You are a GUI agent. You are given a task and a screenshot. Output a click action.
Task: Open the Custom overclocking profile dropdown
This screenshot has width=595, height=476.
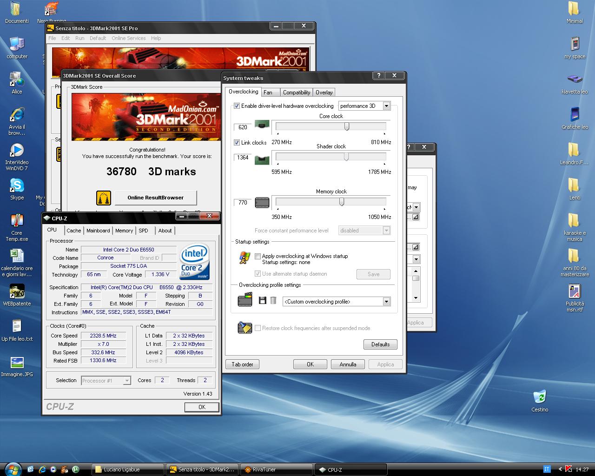[337, 302]
